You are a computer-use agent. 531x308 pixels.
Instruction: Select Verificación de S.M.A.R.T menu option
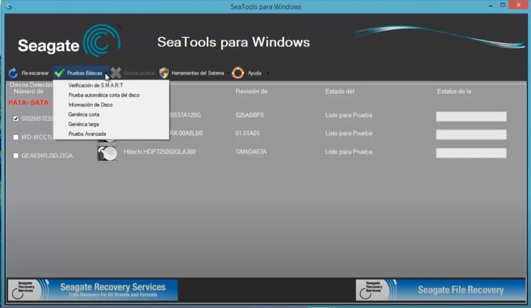click(96, 85)
